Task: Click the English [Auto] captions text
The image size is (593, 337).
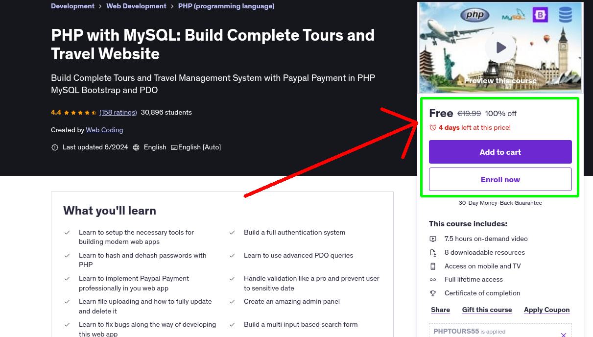Action: click(200, 147)
